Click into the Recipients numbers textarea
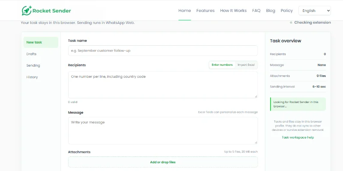 [163, 85]
